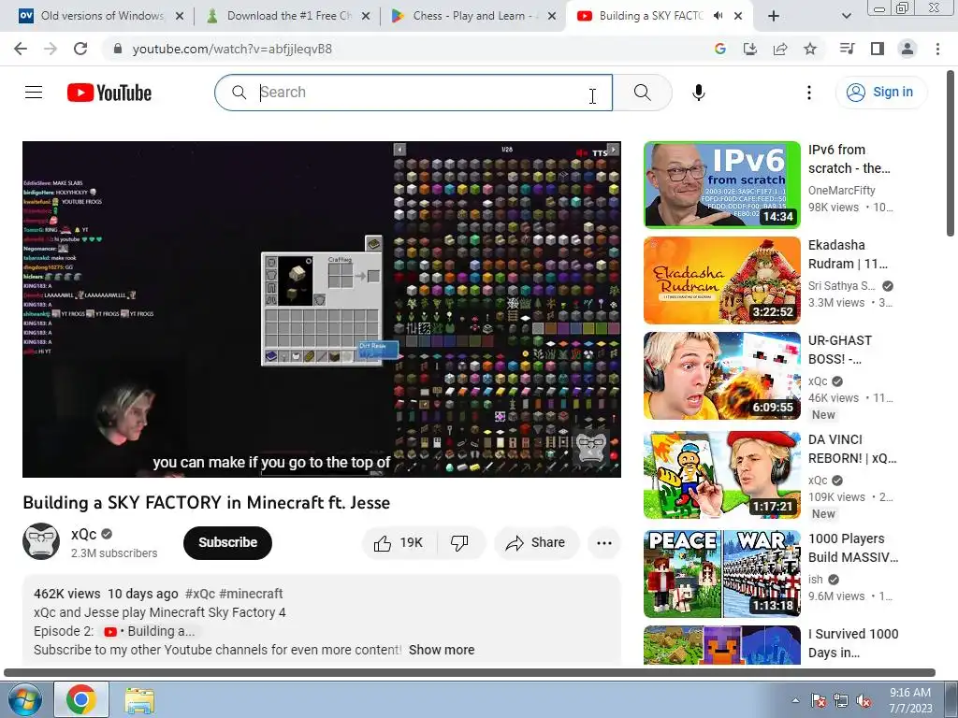Open Episode 2 Building a... video link
The height and width of the screenshot is (718, 958).
[x=150, y=631]
